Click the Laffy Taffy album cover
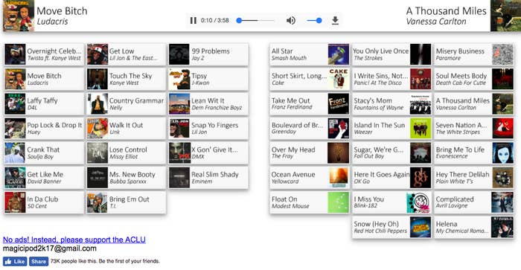Viewport: 521px width, 270px height. [x=15, y=104]
